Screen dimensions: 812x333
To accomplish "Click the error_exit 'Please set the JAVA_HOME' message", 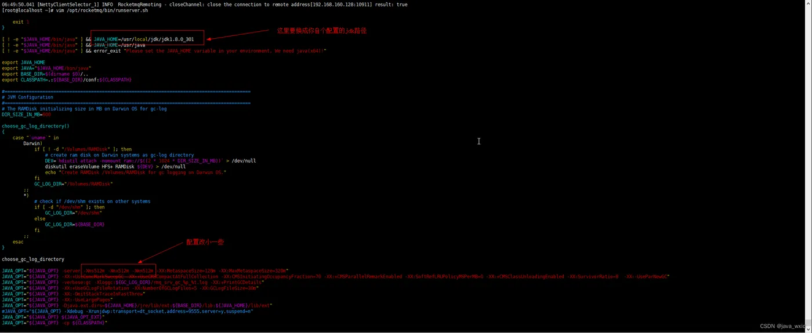I will 210,50.
